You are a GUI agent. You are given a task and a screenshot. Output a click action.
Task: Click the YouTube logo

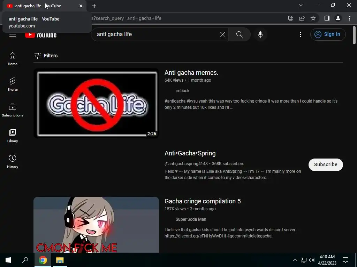(41, 35)
